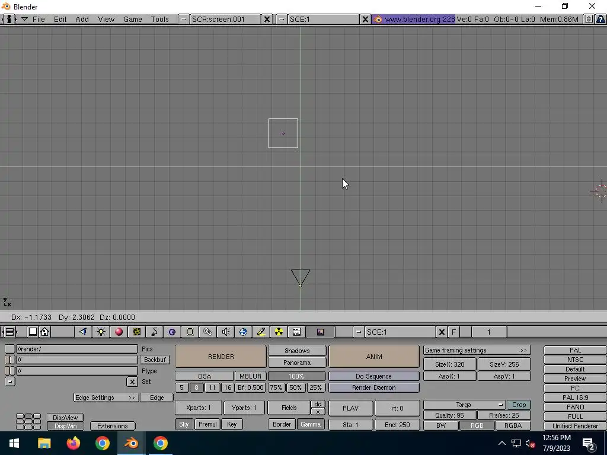
Task: Enable the Panorama render option
Action: 297,363
